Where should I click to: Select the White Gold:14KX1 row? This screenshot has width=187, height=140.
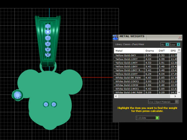[x=146, y=89]
